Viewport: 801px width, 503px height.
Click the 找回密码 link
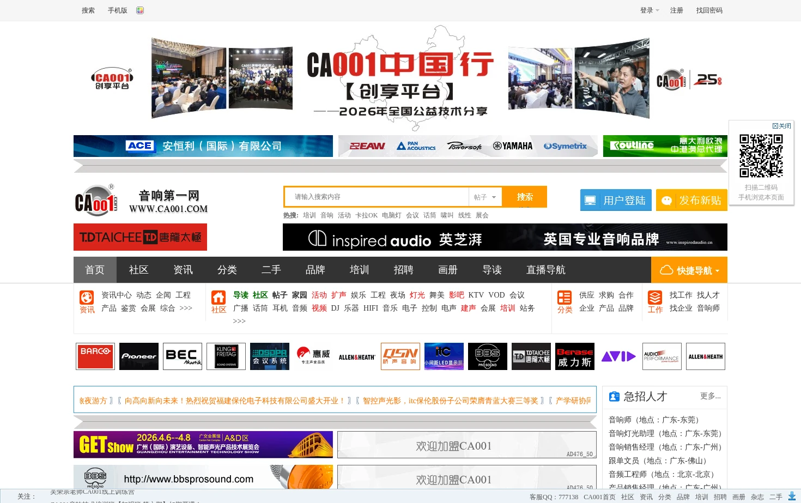coord(709,10)
